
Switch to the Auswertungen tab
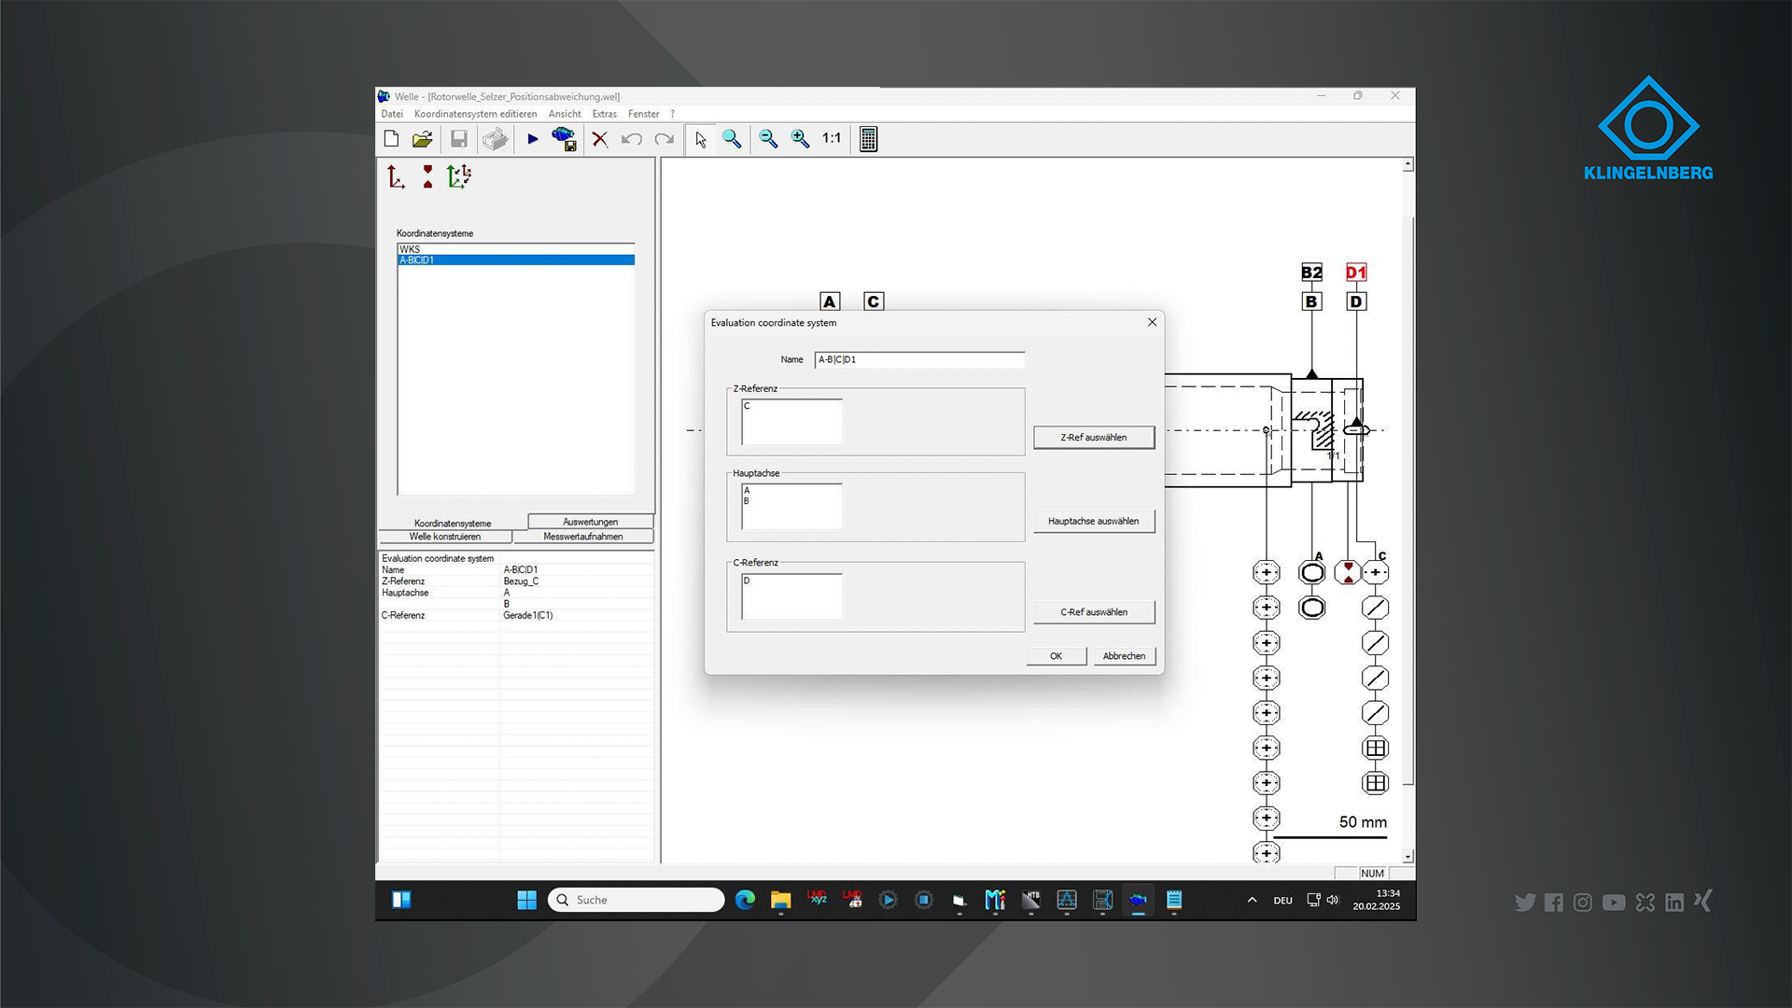(590, 522)
